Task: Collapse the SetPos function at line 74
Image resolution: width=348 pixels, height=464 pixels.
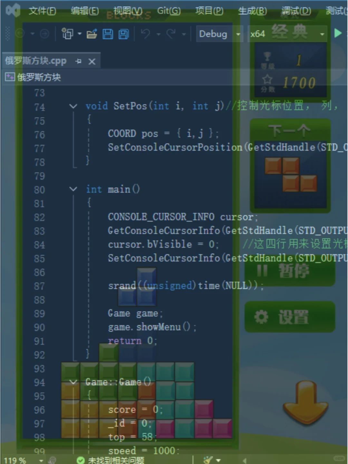Action: tap(73, 106)
